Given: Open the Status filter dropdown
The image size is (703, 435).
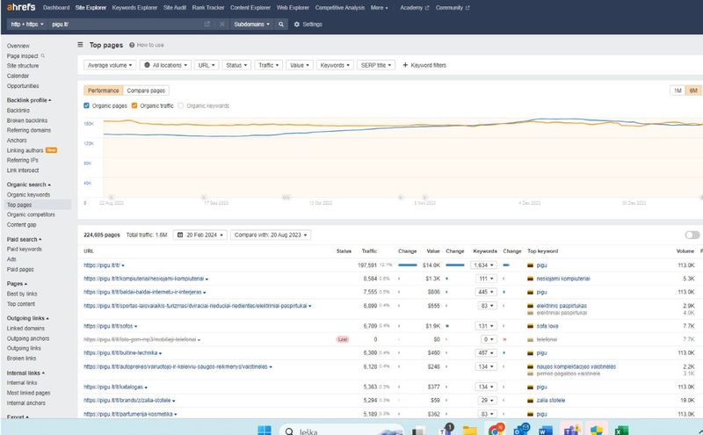Looking at the screenshot, I should point(236,65).
